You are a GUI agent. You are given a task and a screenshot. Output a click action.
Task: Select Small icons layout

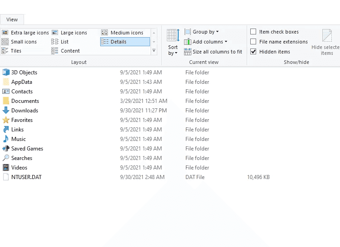point(19,42)
